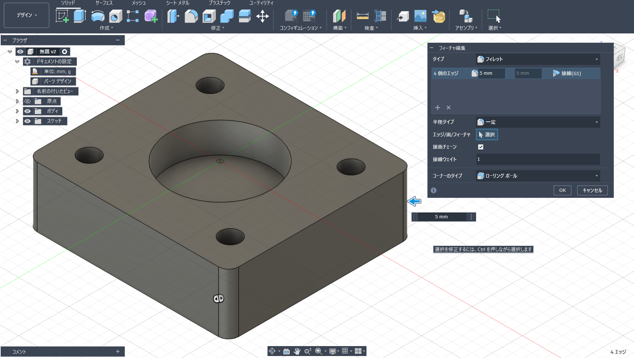Click the Viewports layout icon

[x=358, y=351]
